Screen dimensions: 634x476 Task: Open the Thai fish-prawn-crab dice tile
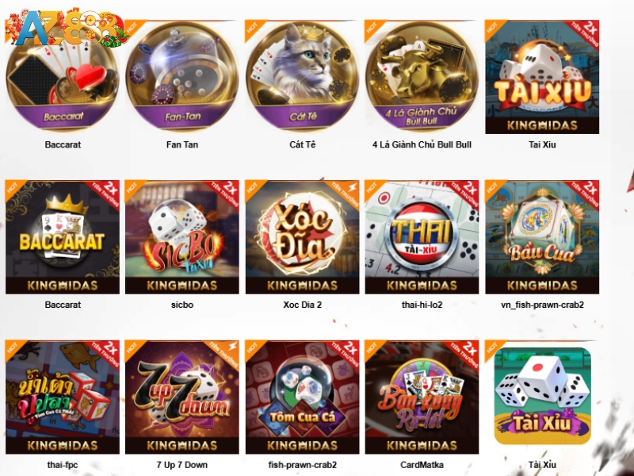click(x=63, y=397)
